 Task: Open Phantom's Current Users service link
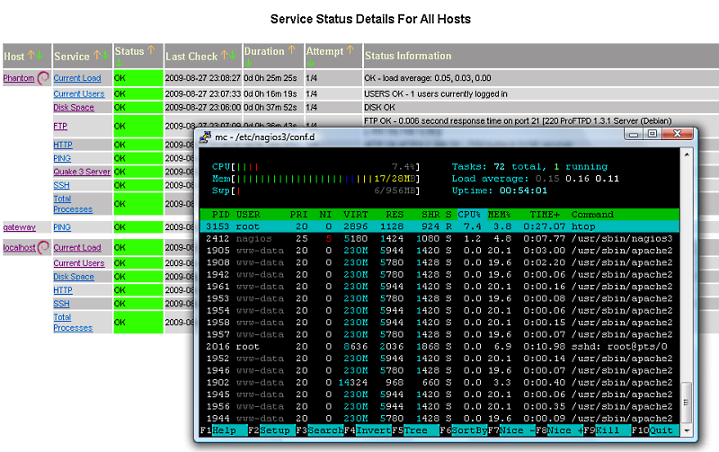[x=79, y=93]
